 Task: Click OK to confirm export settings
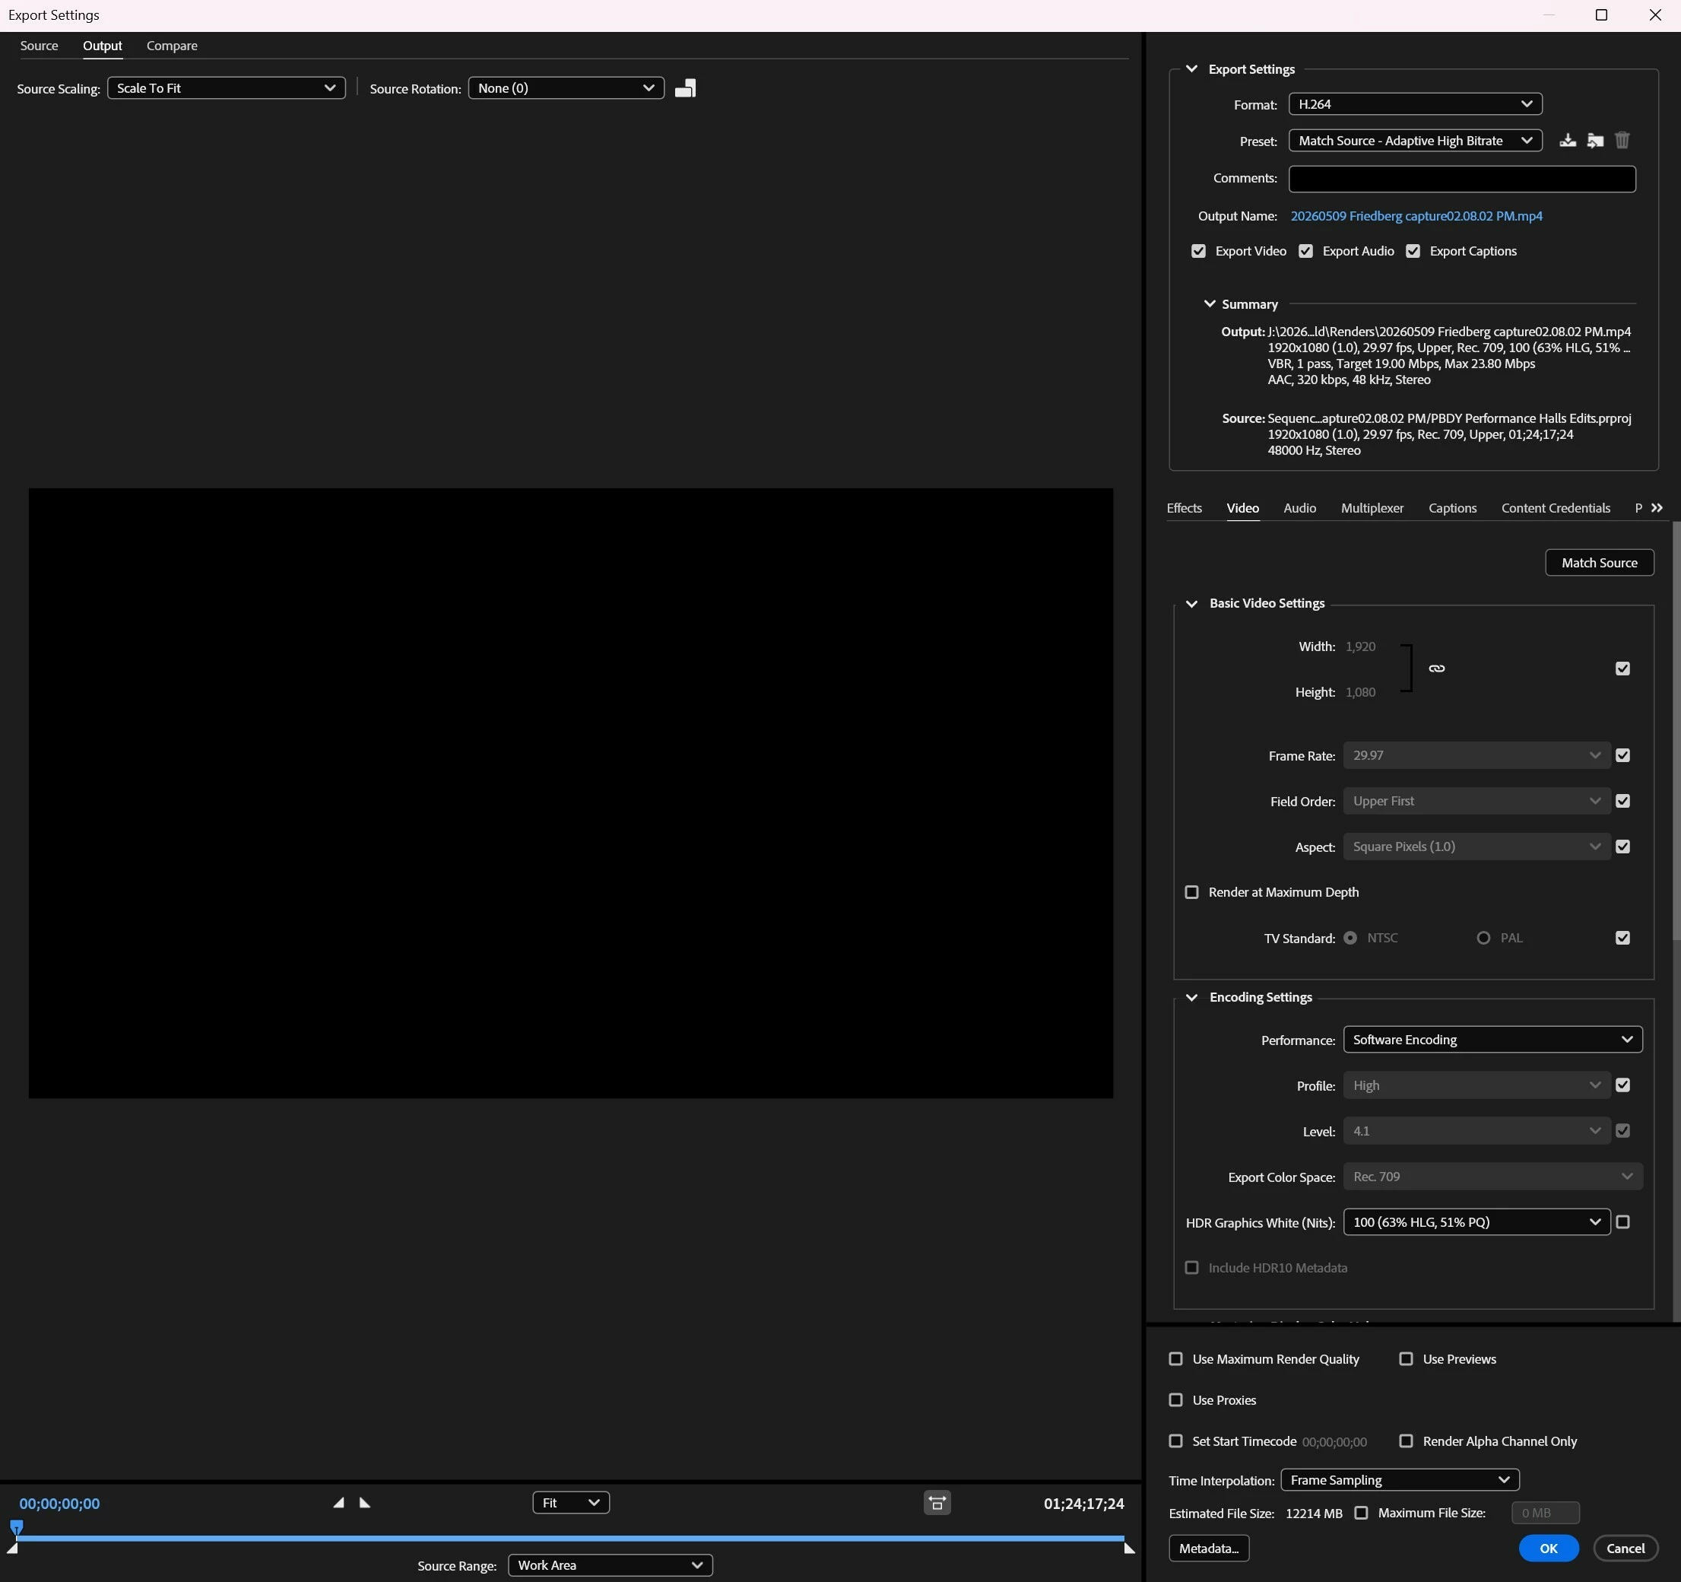[x=1548, y=1549]
